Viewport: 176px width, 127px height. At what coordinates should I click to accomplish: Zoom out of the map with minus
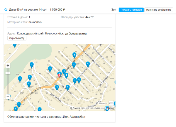coord(8,97)
